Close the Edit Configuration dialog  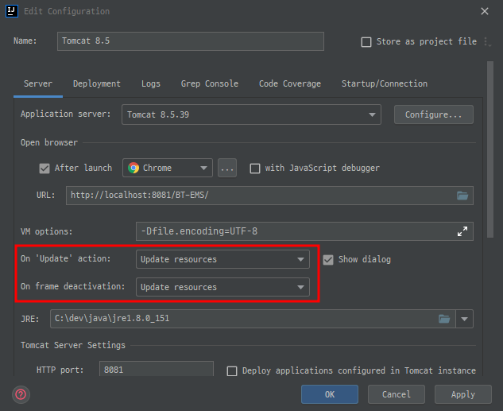point(485,11)
